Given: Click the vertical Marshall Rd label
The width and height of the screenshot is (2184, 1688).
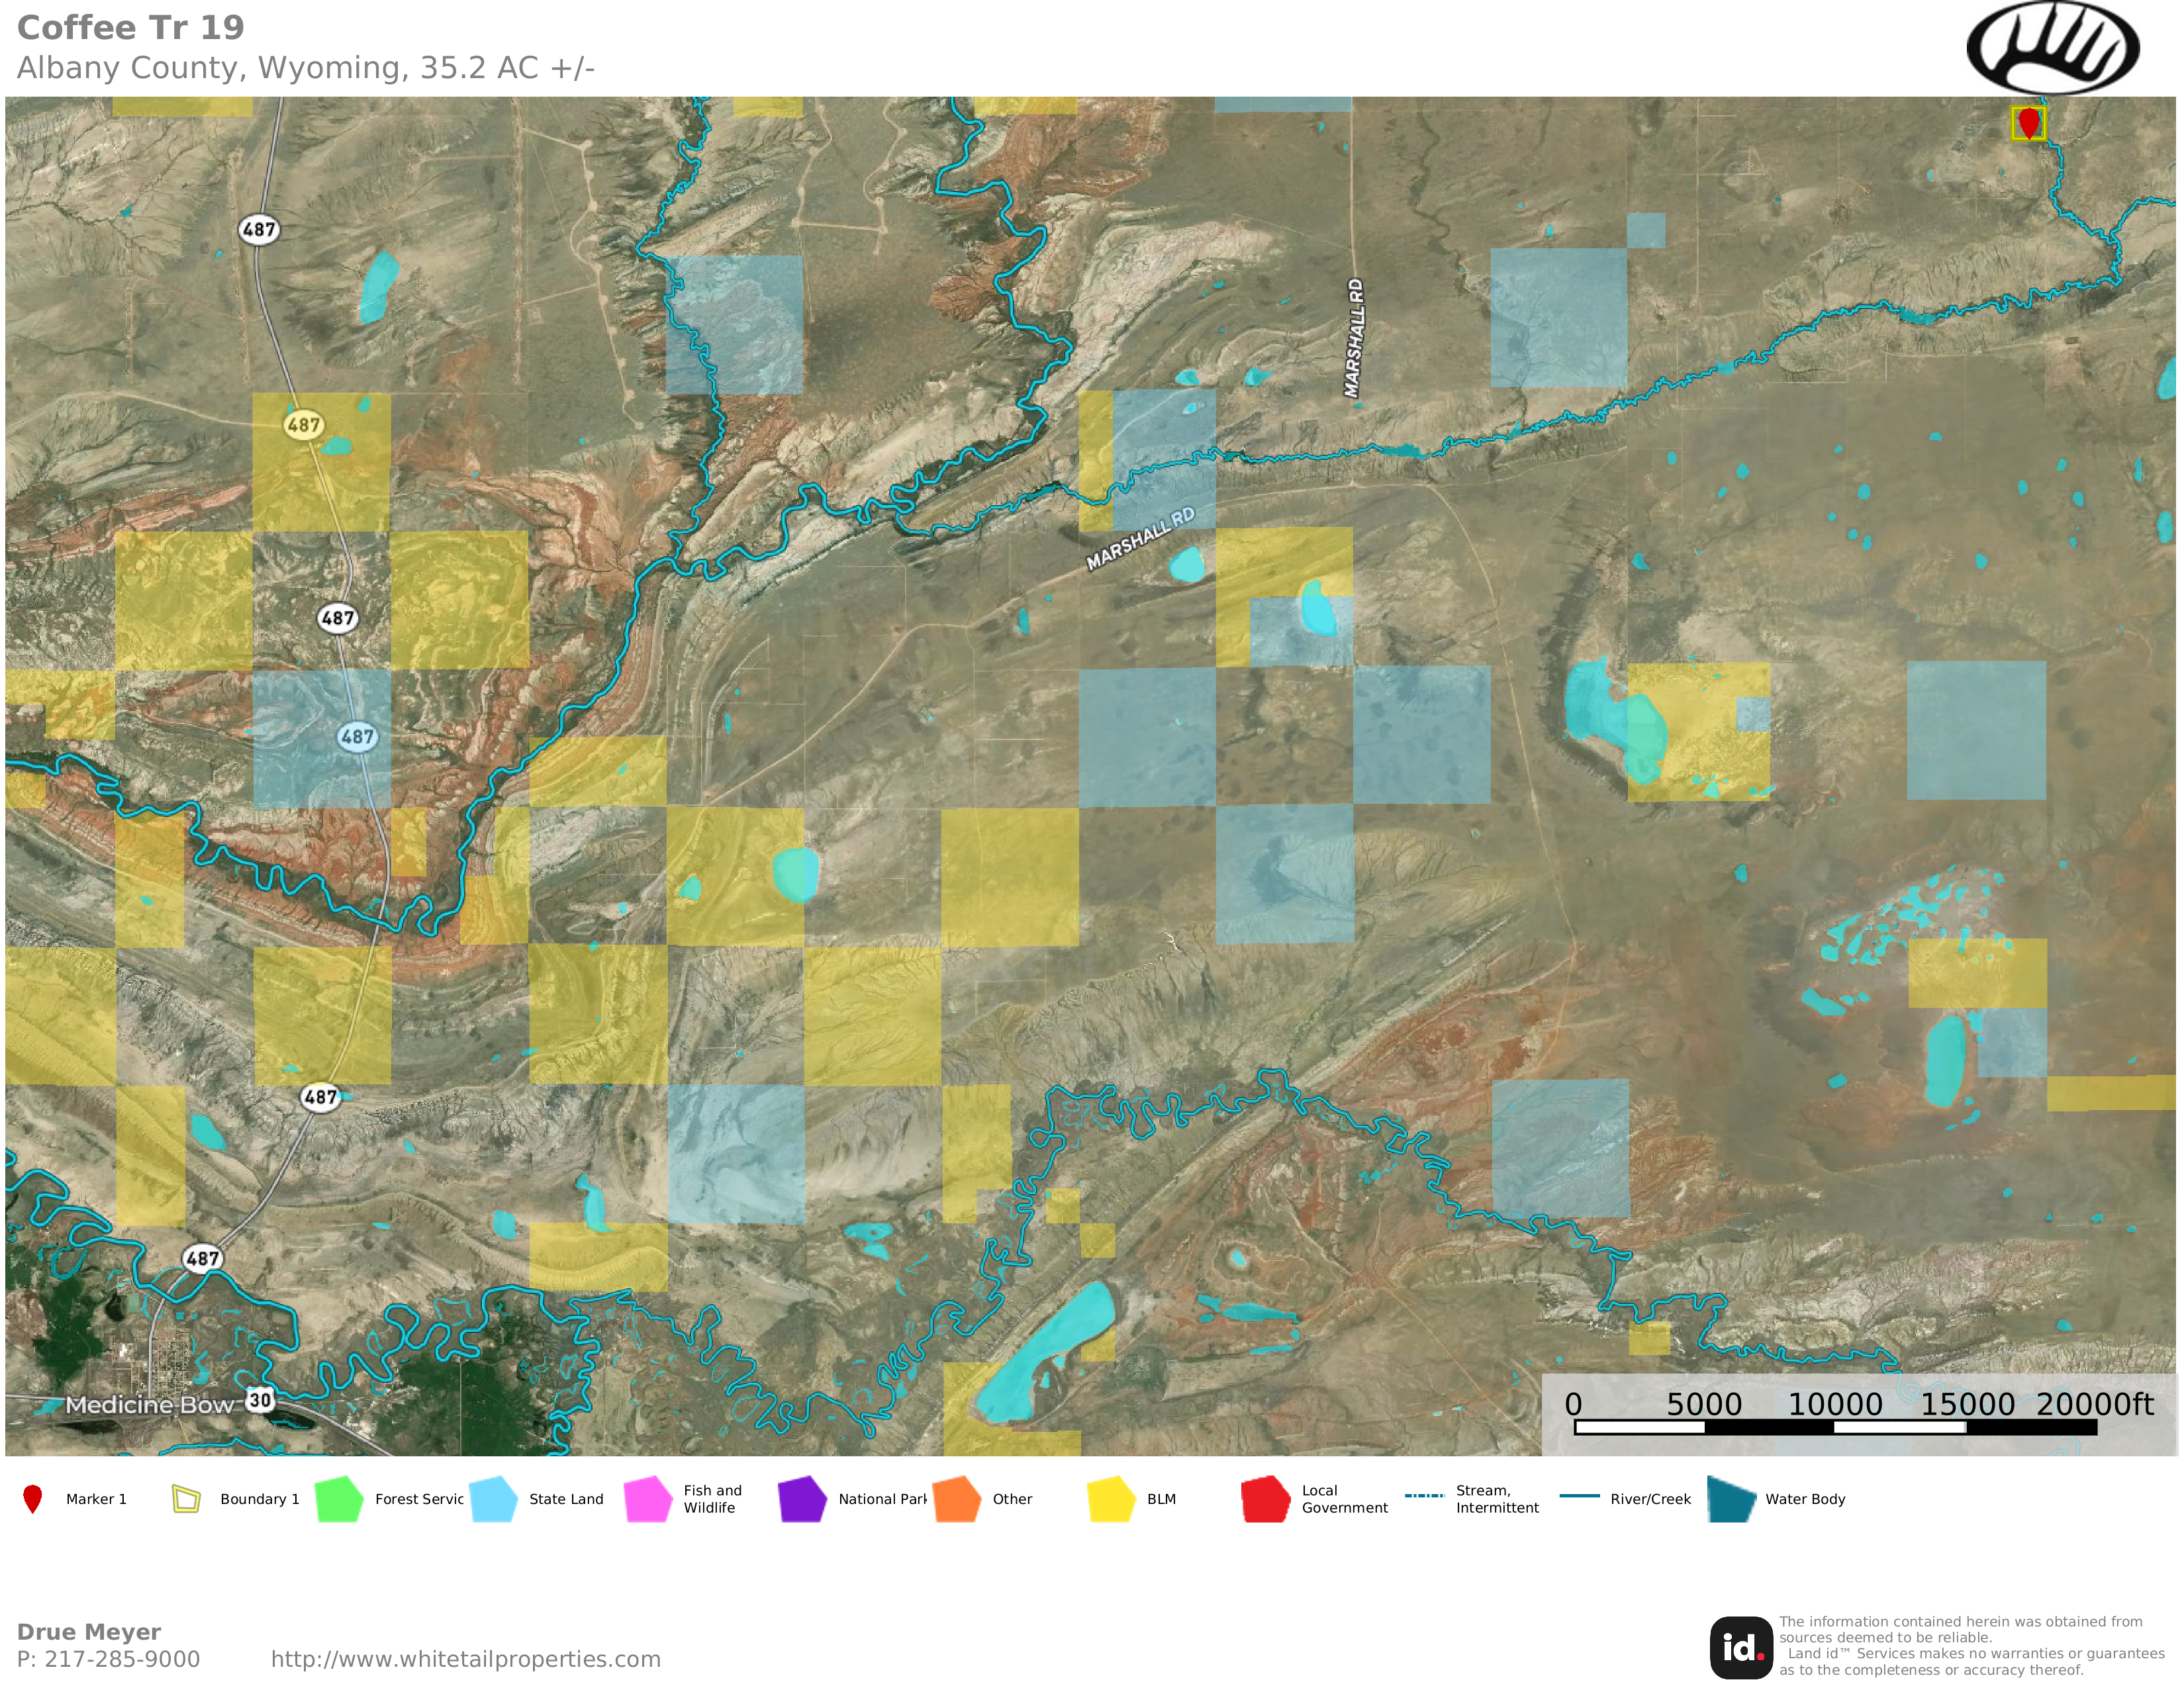Looking at the screenshot, I should click(1354, 338).
